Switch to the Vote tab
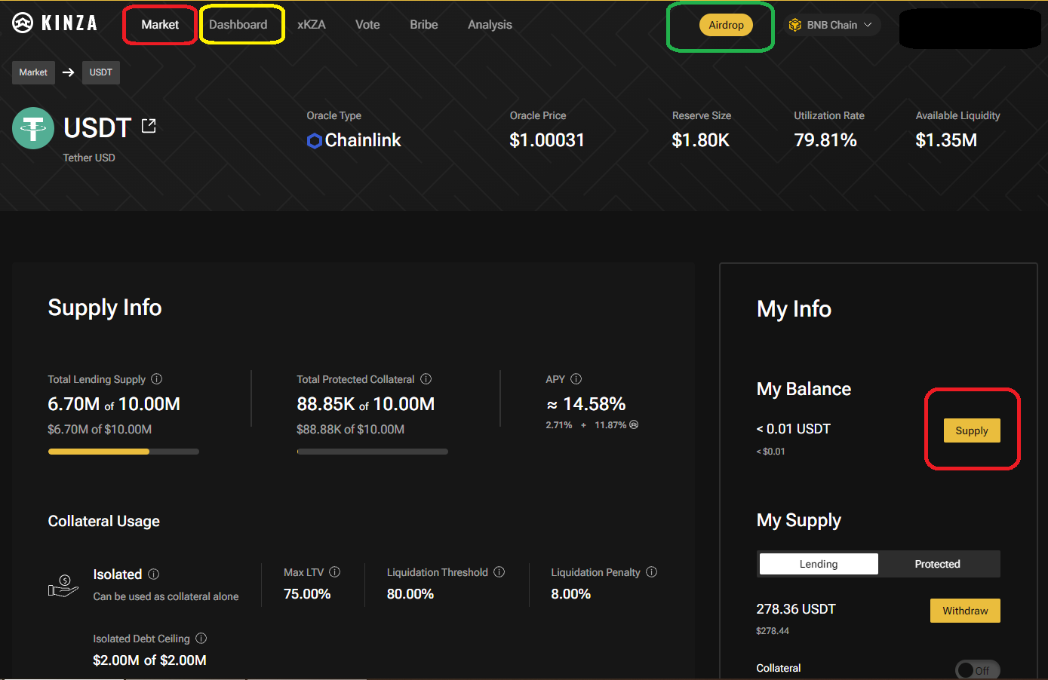1048x680 pixels. (367, 25)
